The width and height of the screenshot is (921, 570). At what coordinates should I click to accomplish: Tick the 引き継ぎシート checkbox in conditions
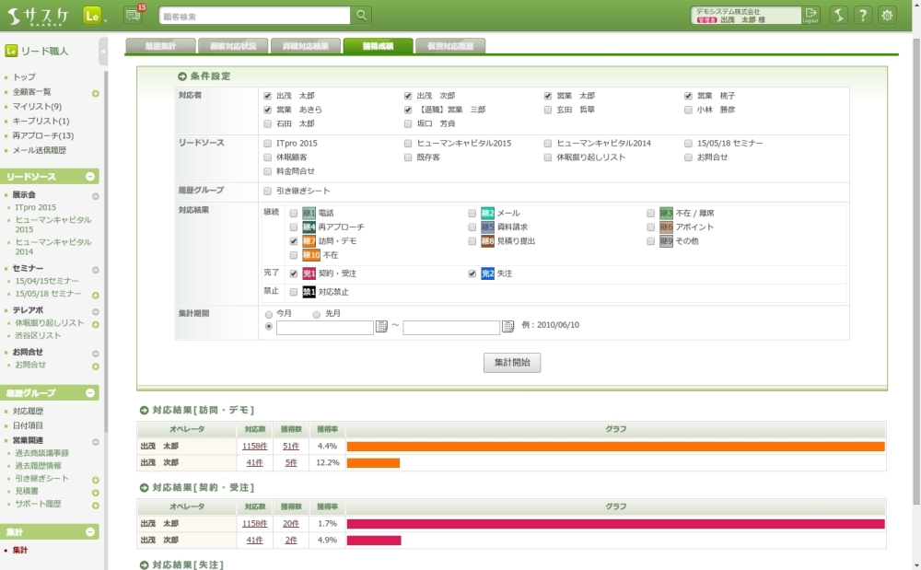[267, 192]
